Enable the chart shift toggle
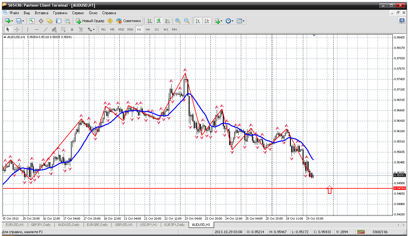This screenshot has height=236, width=408. tap(207, 21)
